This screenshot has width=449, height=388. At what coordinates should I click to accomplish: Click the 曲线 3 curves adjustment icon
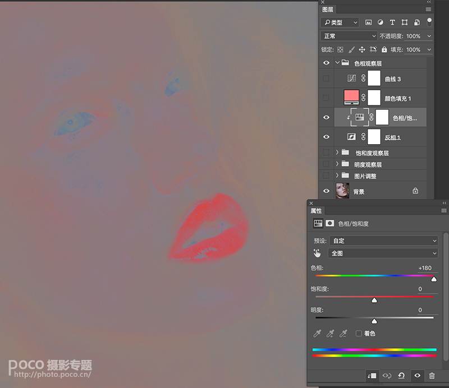click(351, 78)
